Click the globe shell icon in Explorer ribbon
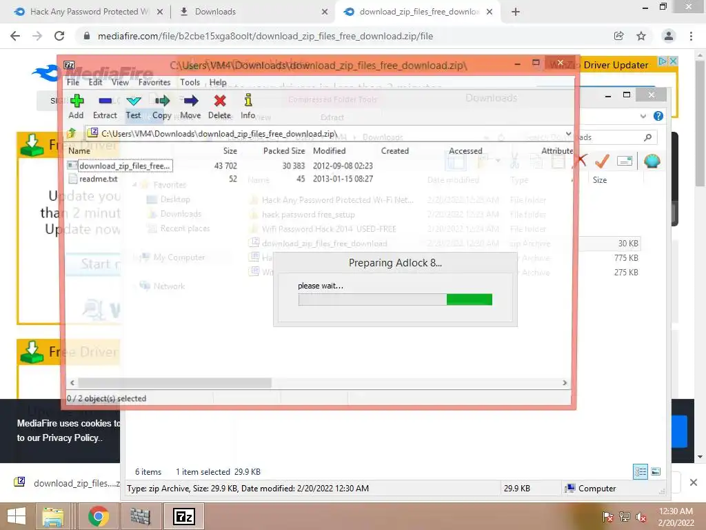The width and height of the screenshot is (706, 530). click(x=652, y=160)
